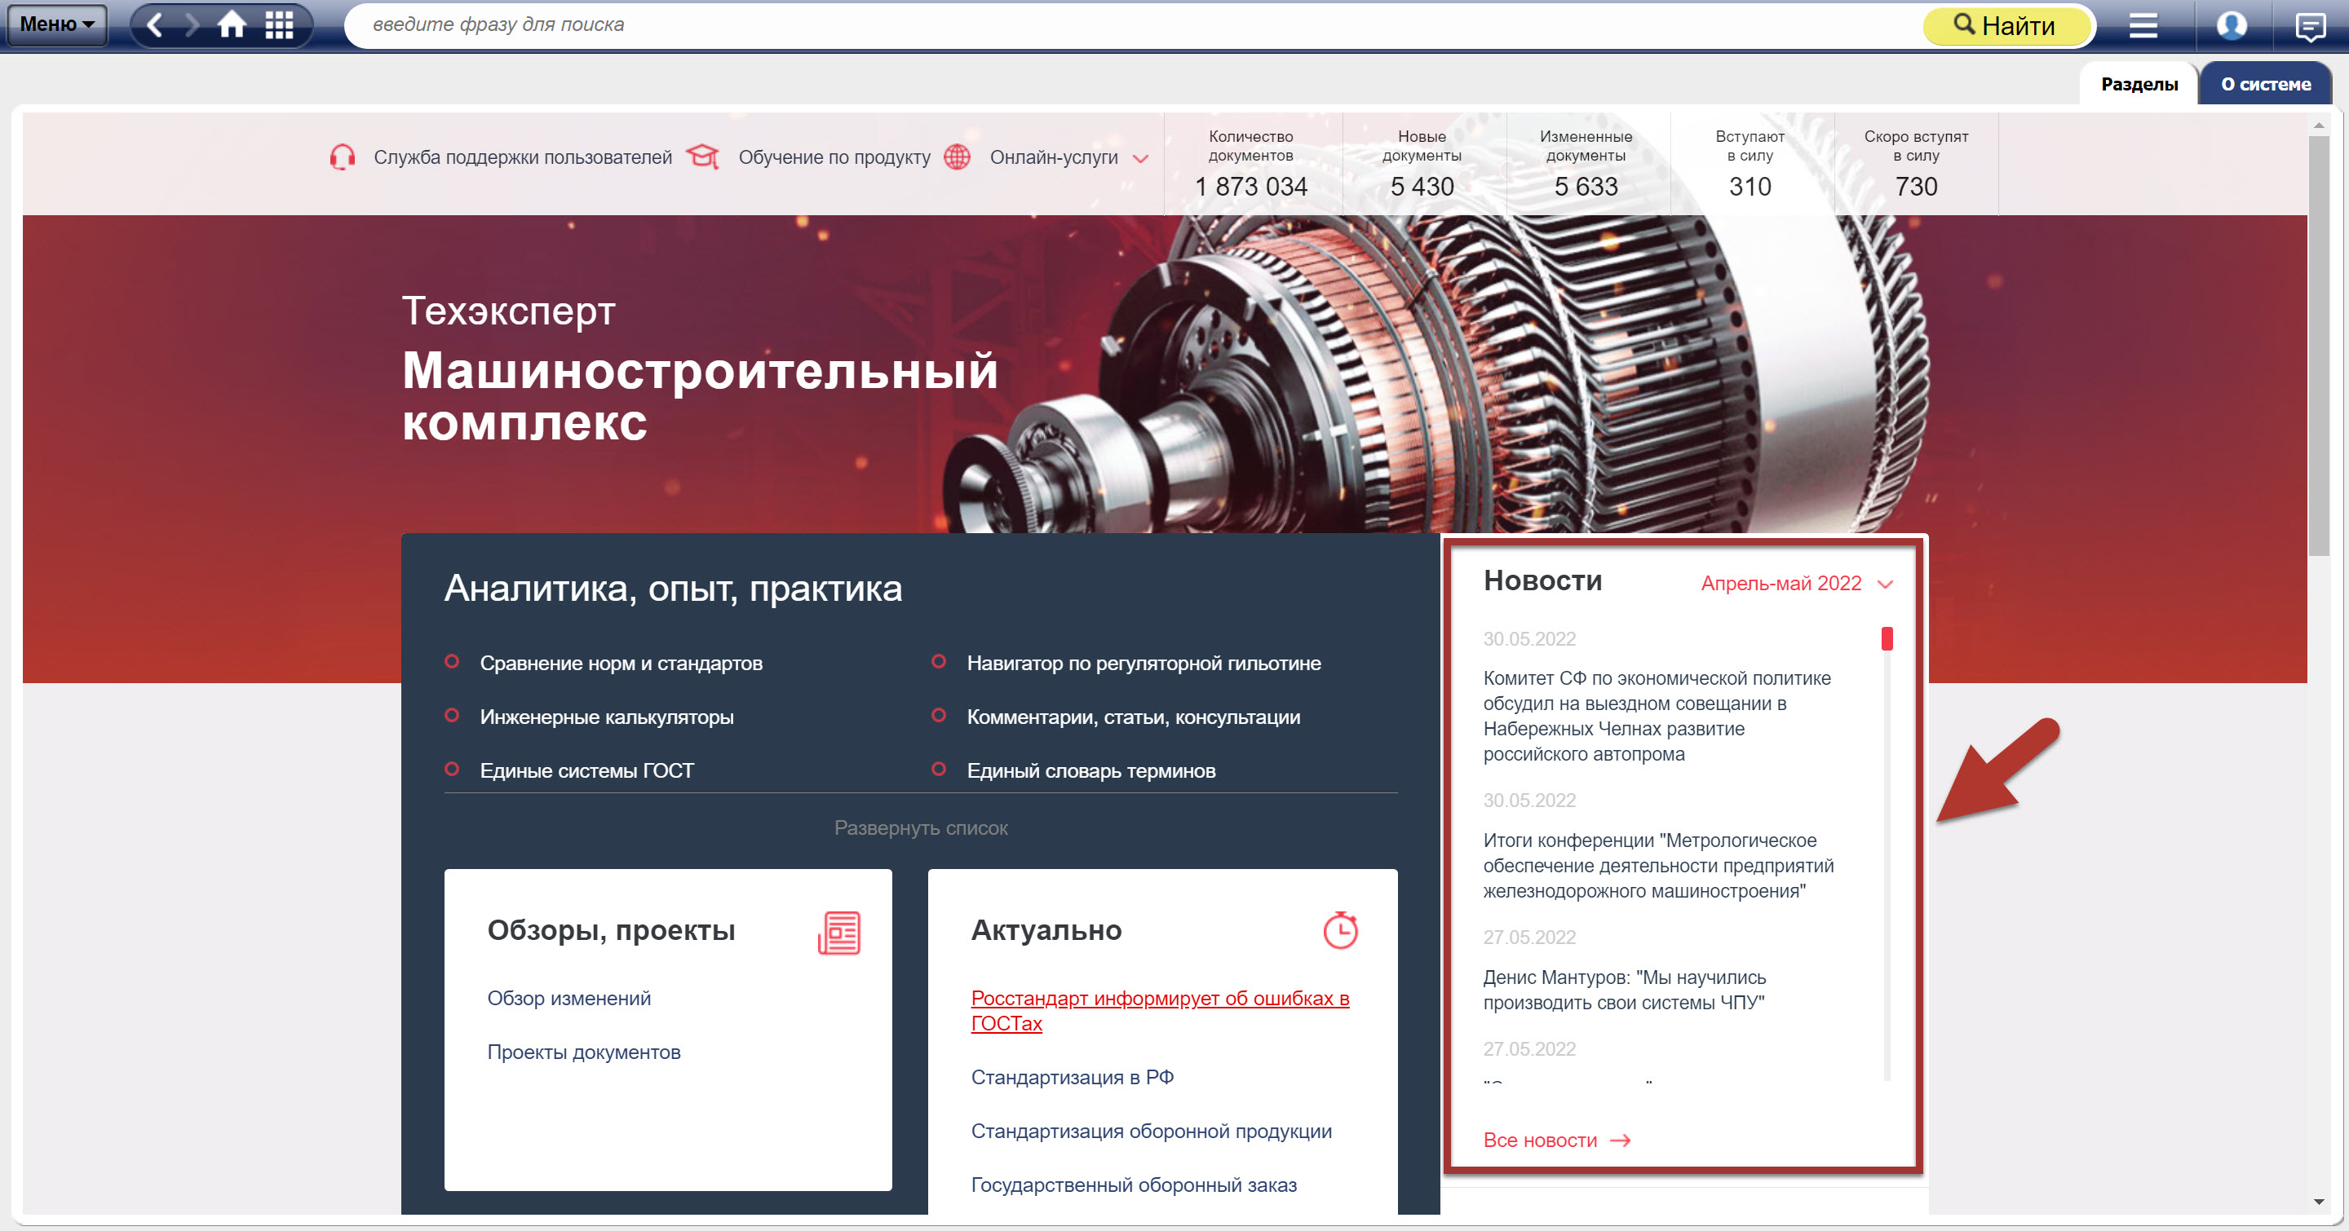Open Стандартизация в РФ link

[1073, 1077]
